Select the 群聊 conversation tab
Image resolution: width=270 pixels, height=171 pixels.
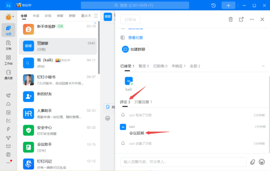pos(72,16)
